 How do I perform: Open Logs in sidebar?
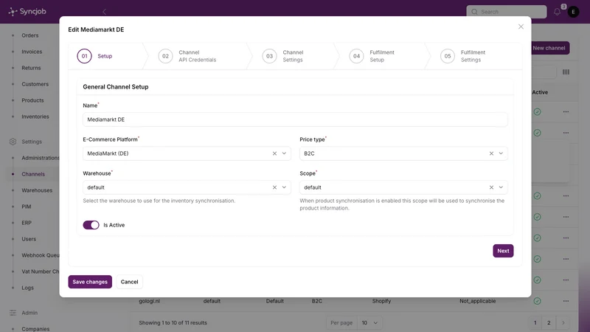click(x=27, y=288)
